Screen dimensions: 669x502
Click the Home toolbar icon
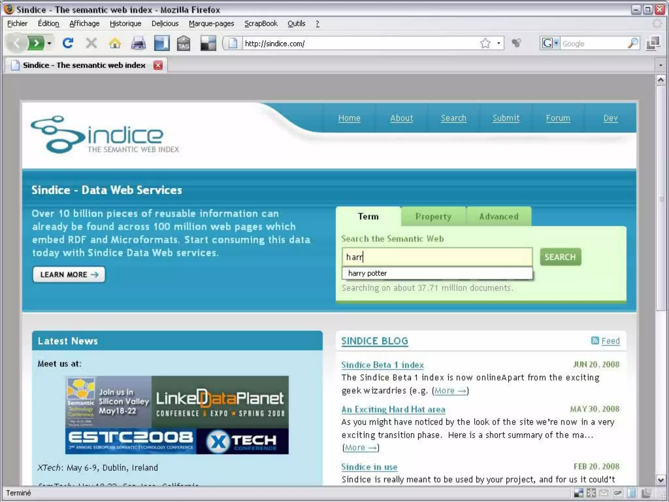[115, 43]
